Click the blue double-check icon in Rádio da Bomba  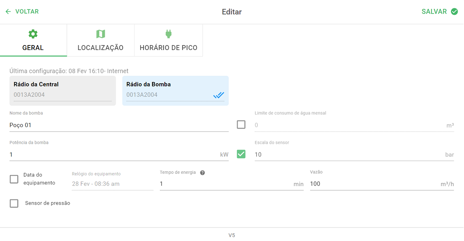[219, 95]
